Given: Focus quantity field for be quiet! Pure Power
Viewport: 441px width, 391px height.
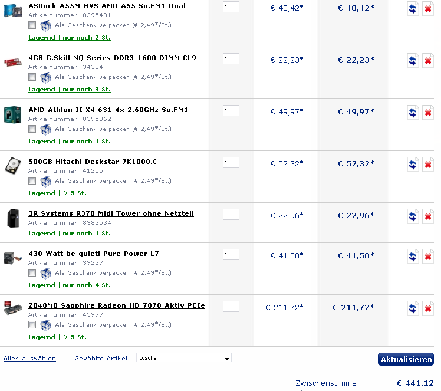Looking at the screenshot, I should (231, 255).
